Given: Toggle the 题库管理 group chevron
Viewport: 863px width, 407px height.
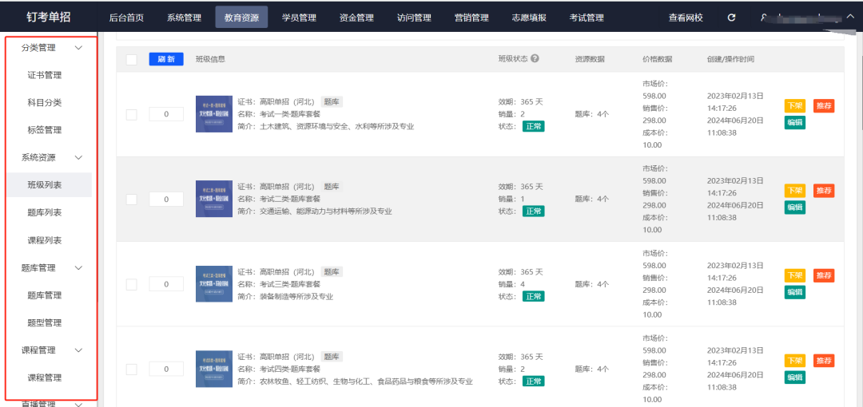Looking at the screenshot, I should coord(78,268).
